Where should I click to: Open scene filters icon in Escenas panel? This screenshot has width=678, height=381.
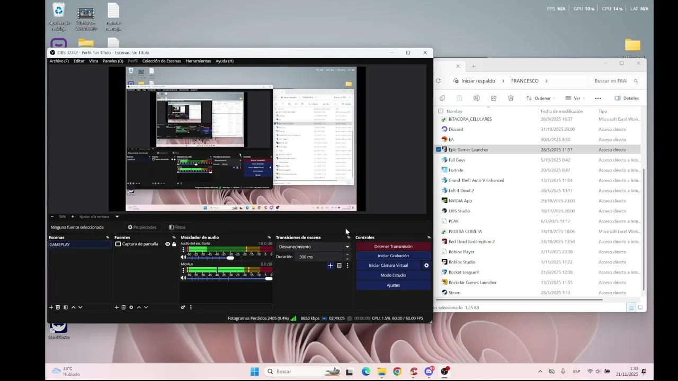[x=66, y=307]
